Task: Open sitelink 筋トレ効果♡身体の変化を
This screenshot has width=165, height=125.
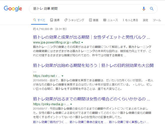Action: pos(88,122)
